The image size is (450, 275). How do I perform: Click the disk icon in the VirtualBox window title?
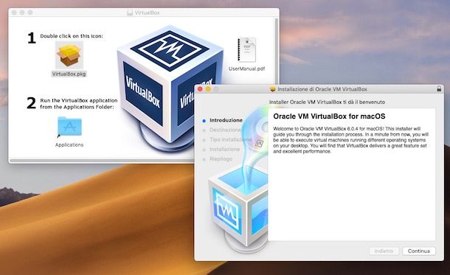tap(130, 13)
